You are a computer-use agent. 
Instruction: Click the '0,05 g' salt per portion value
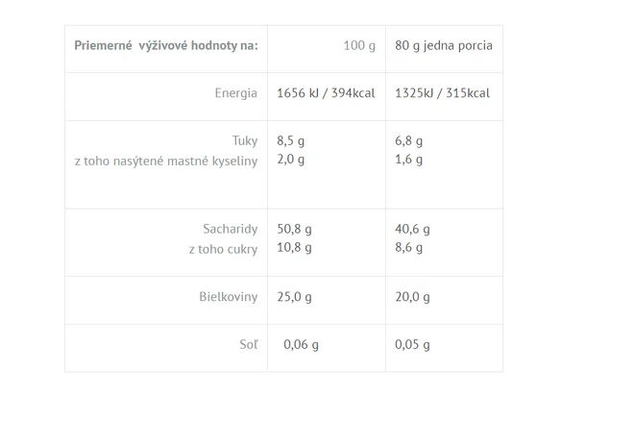412,345
